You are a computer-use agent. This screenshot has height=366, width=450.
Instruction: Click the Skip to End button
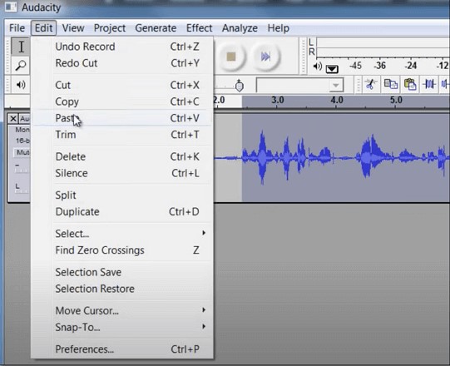(x=265, y=57)
